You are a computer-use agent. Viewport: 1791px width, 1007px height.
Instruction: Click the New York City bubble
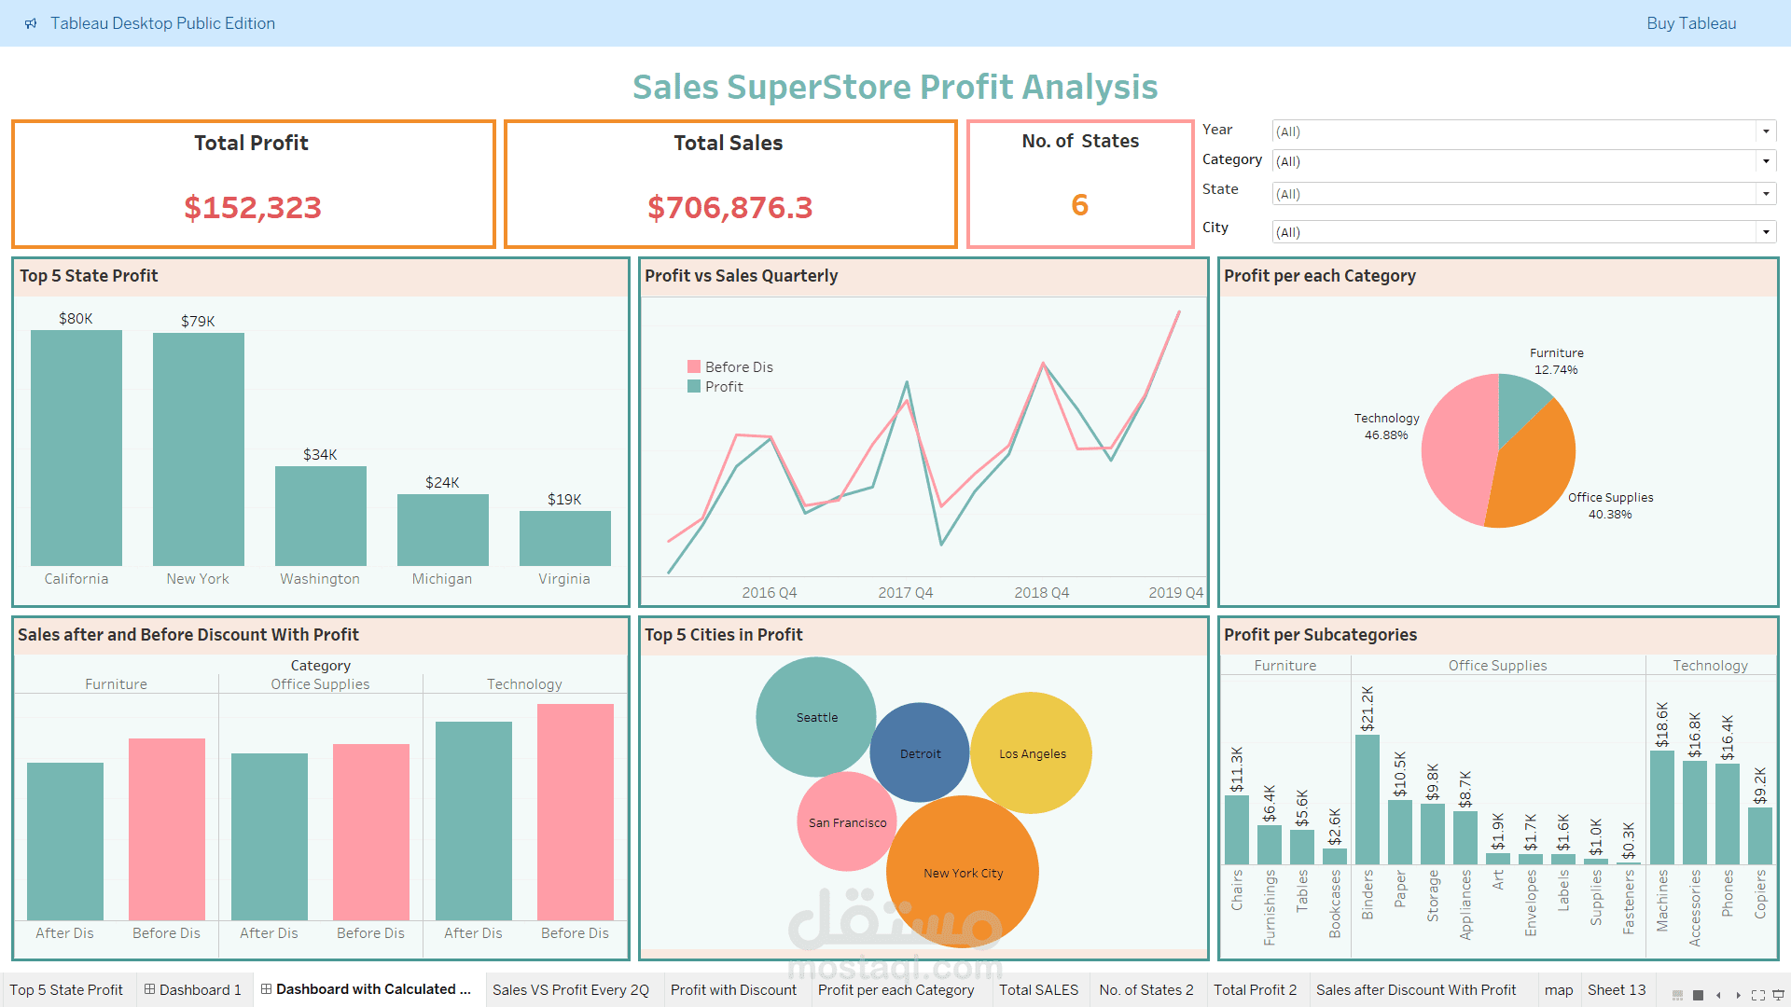click(x=962, y=872)
